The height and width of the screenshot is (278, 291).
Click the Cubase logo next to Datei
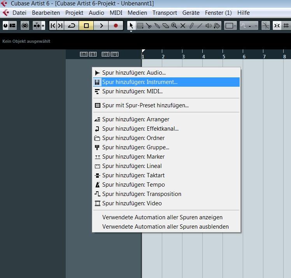(x=6, y=12)
